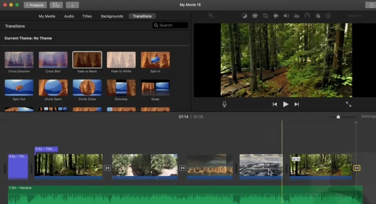Select the 5.5s title overlay

coord(46,149)
